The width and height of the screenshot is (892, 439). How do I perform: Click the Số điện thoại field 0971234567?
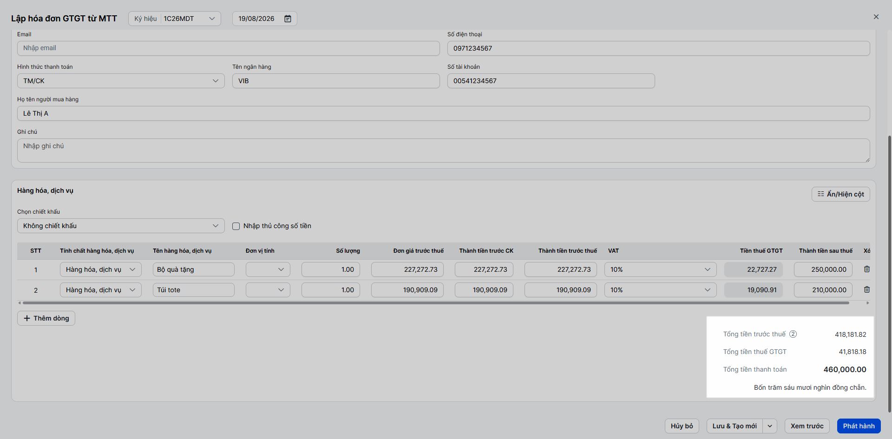pos(658,48)
